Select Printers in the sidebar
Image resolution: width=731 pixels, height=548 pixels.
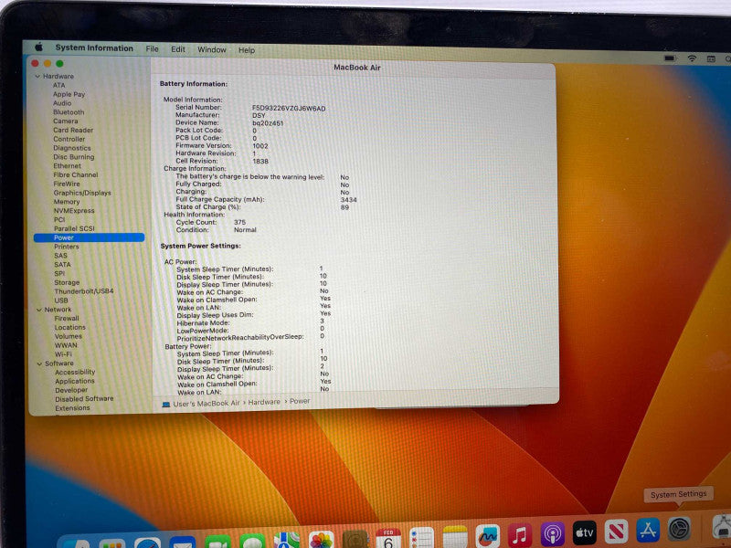pos(67,247)
